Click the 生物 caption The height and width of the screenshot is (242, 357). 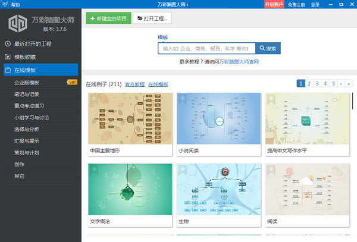point(183,221)
